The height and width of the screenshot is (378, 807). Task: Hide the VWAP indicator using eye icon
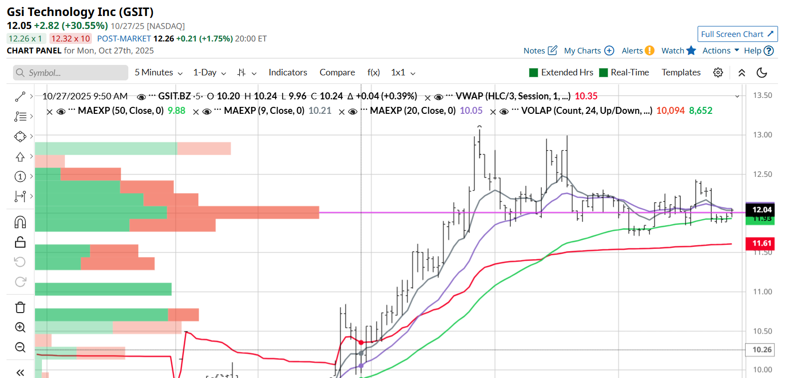pos(438,97)
